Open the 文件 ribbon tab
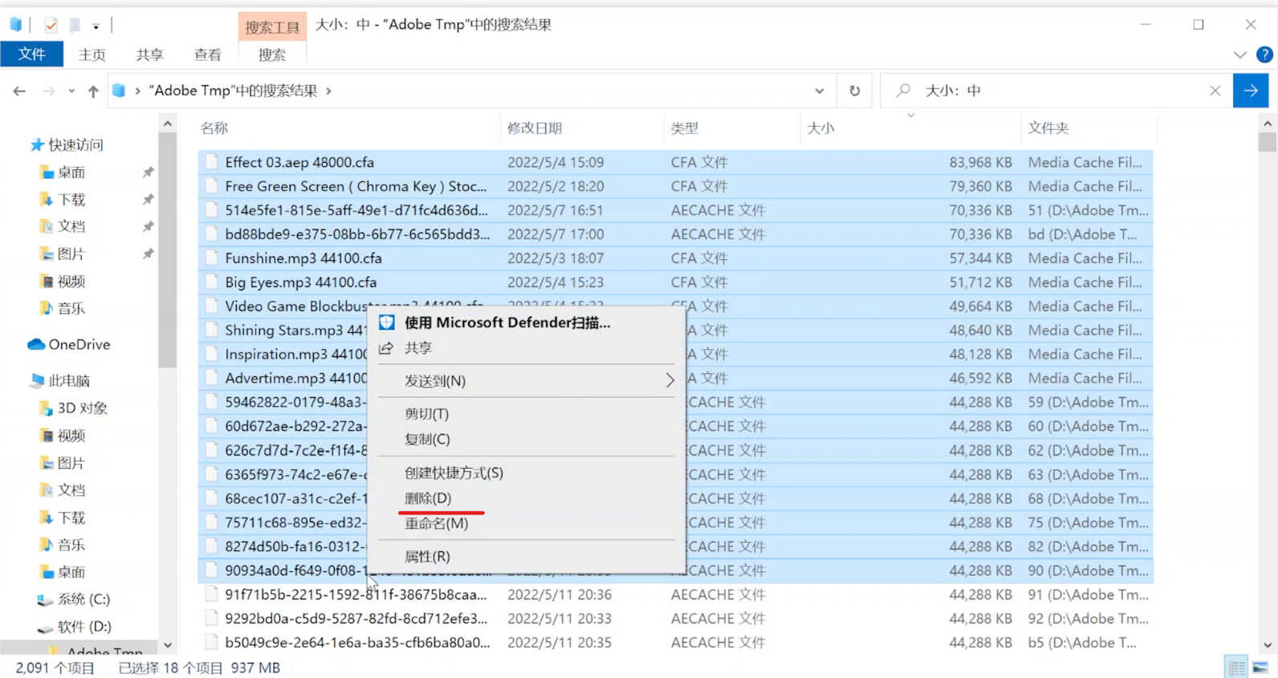Image resolution: width=1278 pixels, height=678 pixels. 32,54
